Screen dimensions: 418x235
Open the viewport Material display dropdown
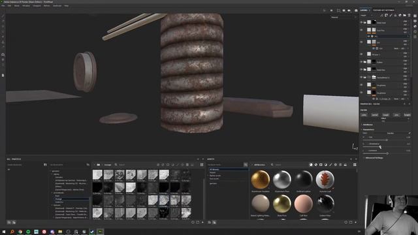(x=344, y=18)
